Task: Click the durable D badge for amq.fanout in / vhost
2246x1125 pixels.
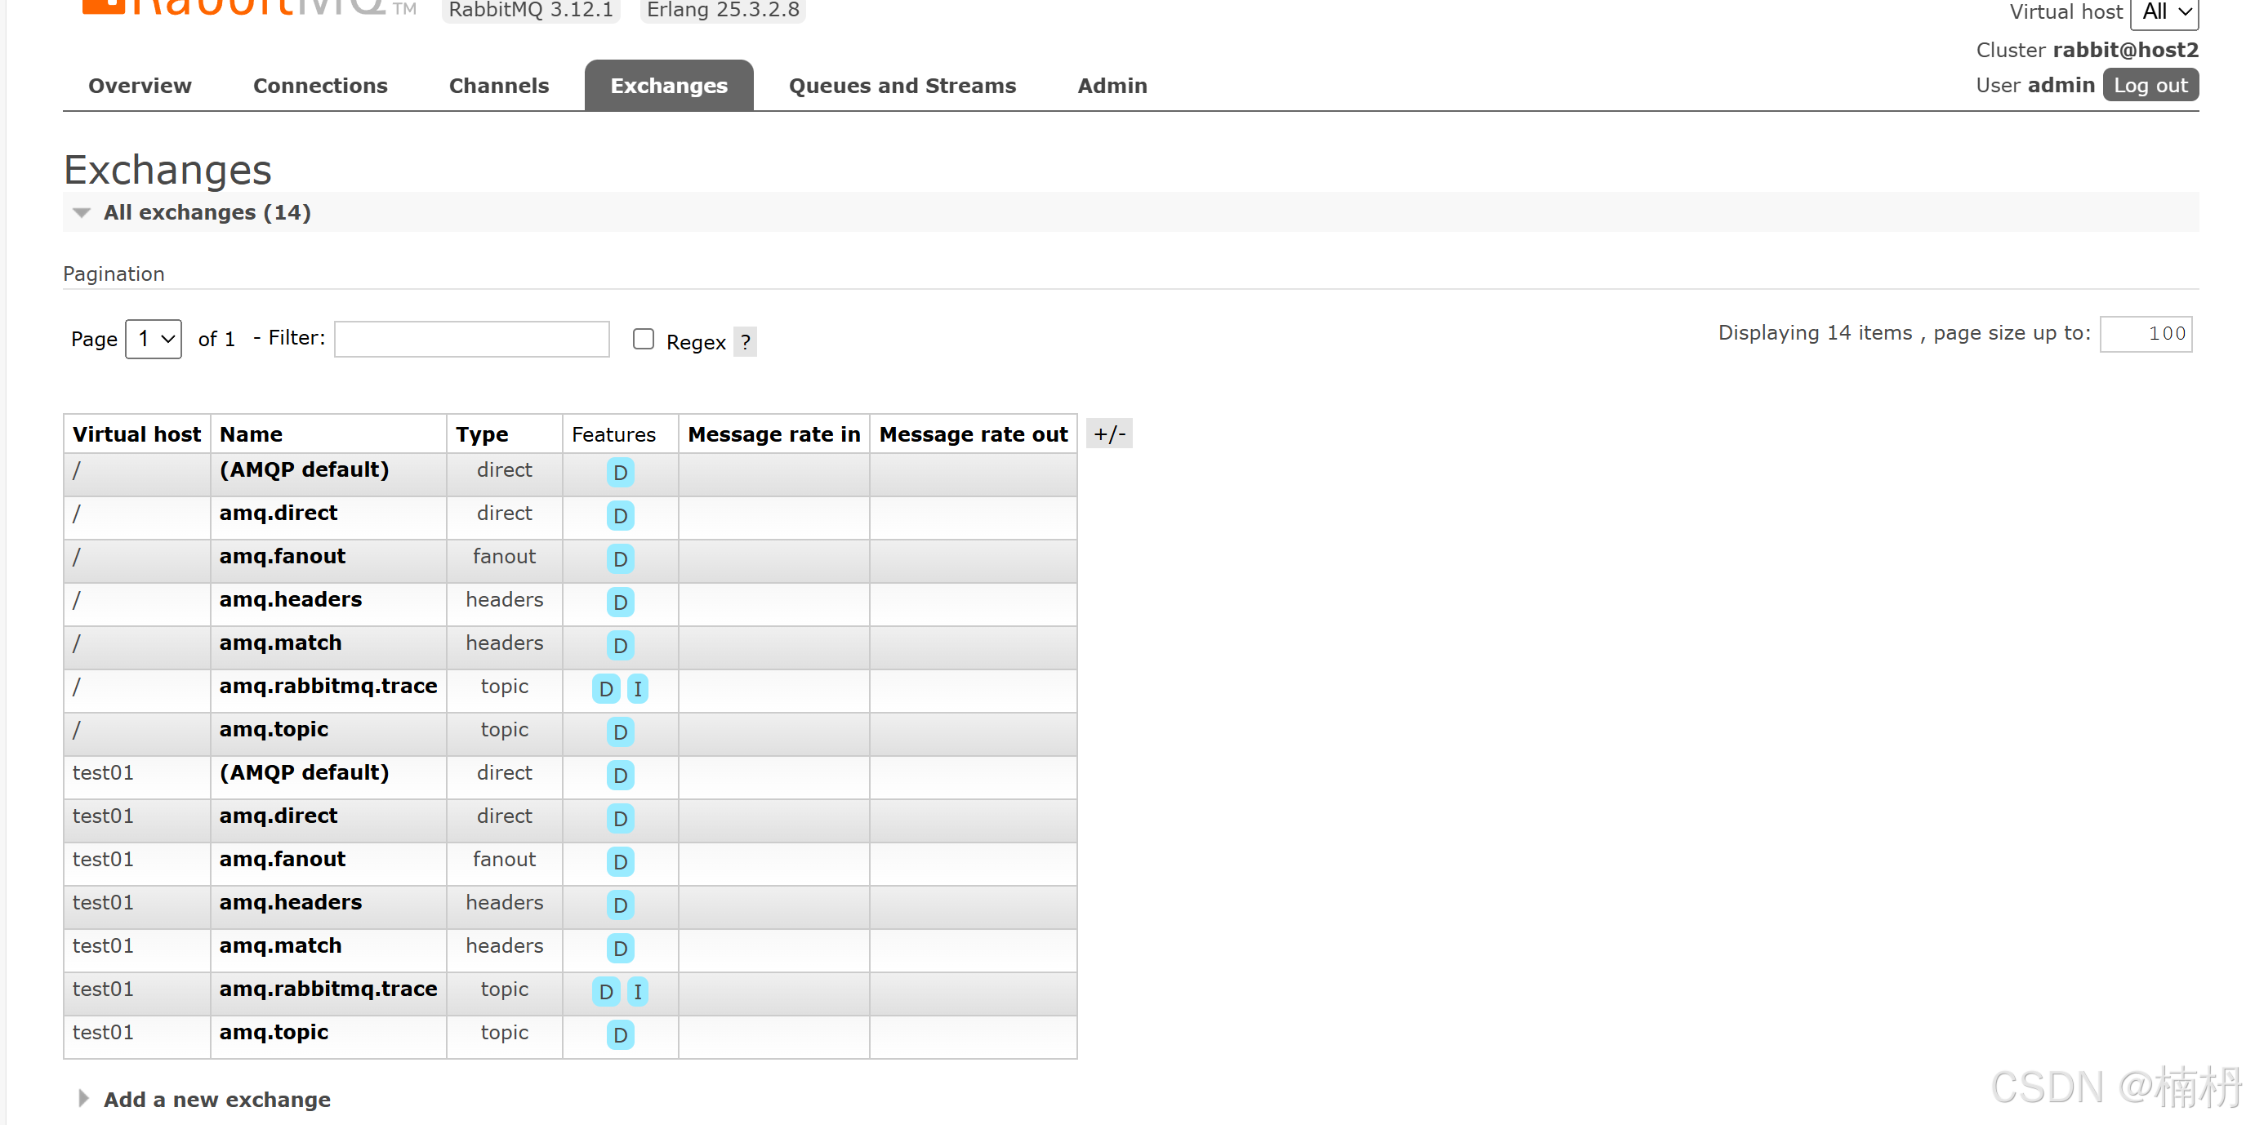Action: [620, 558]
